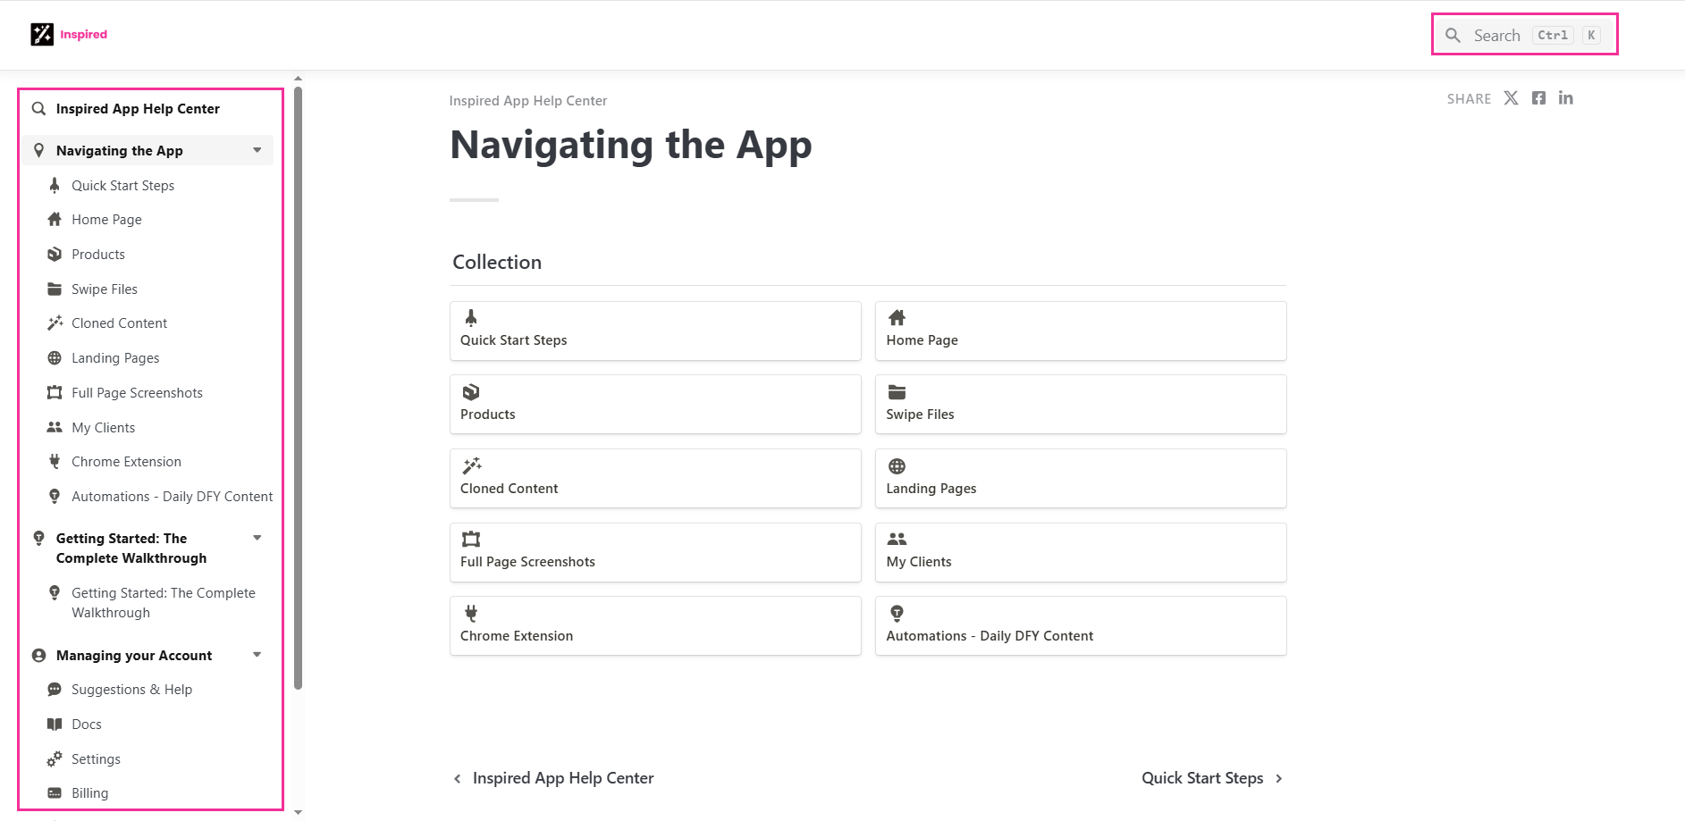Share this page on Facebook

[x=1538, y=98]
